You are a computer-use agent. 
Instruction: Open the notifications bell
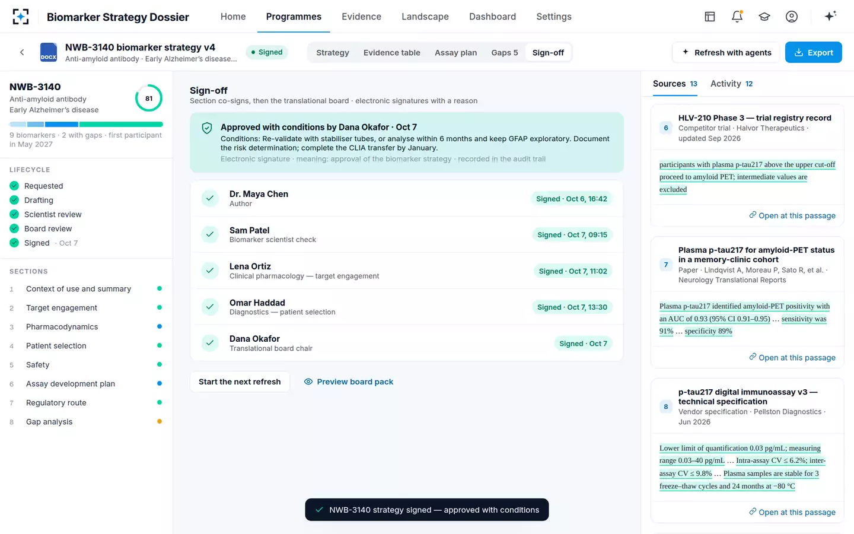(737, 17)
